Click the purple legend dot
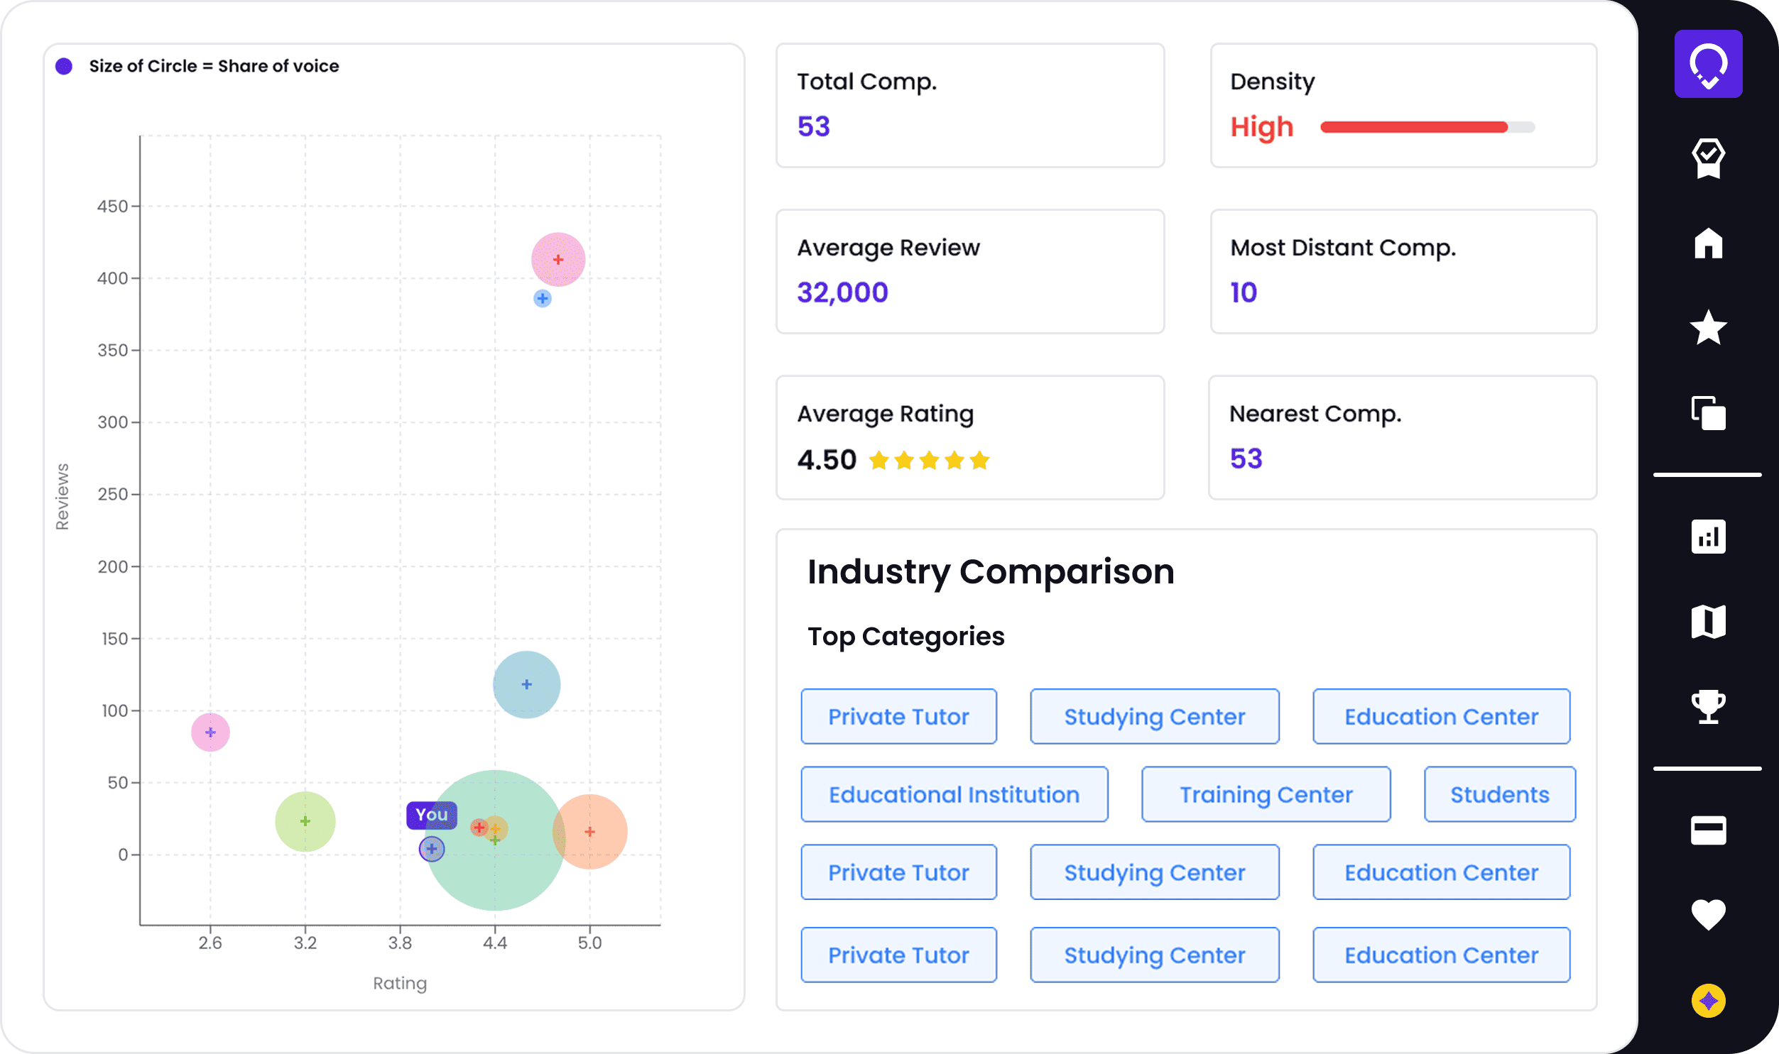 click(64, 66)
